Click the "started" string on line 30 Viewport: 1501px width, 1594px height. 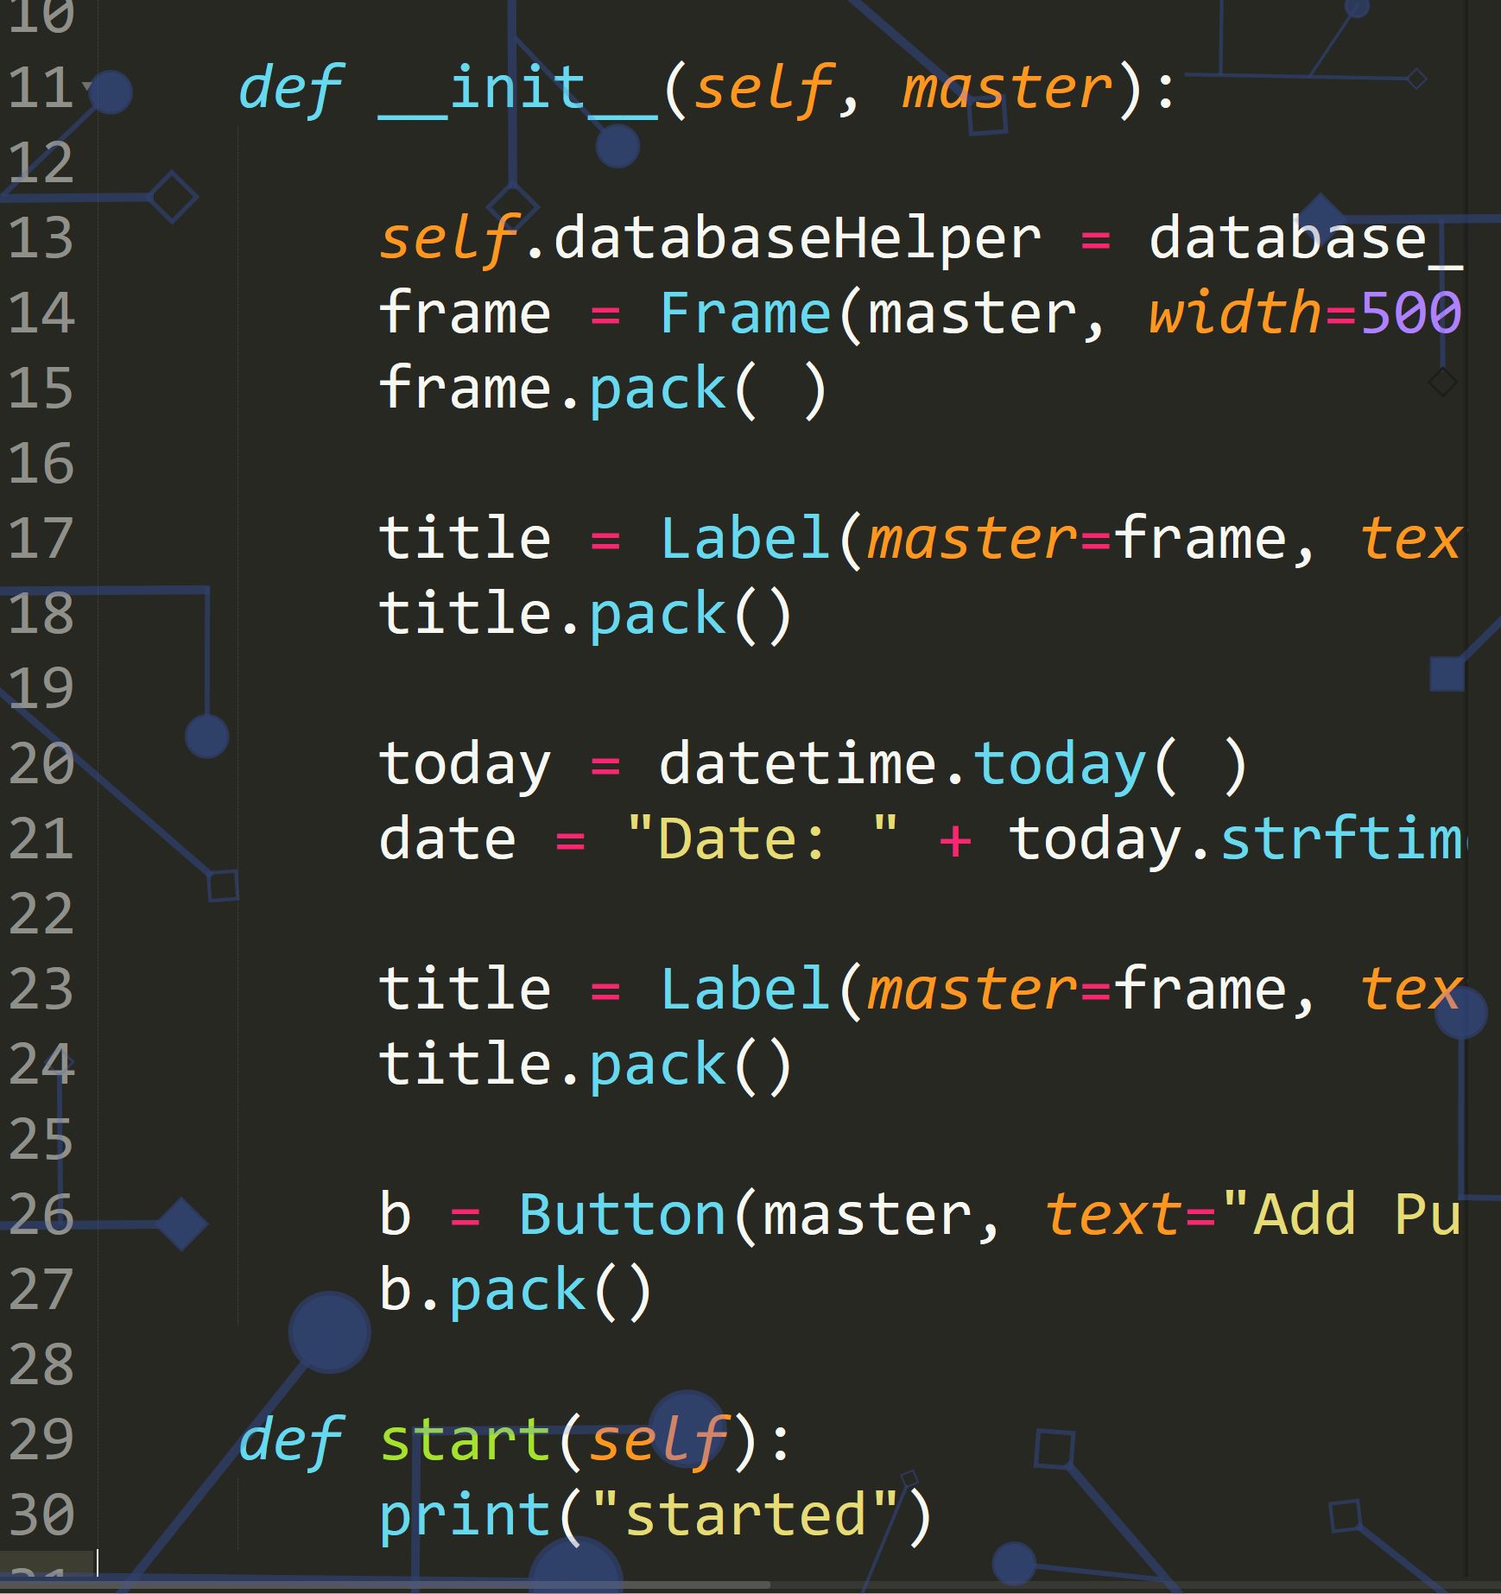pyautogui.click(x=746, y=1515)
